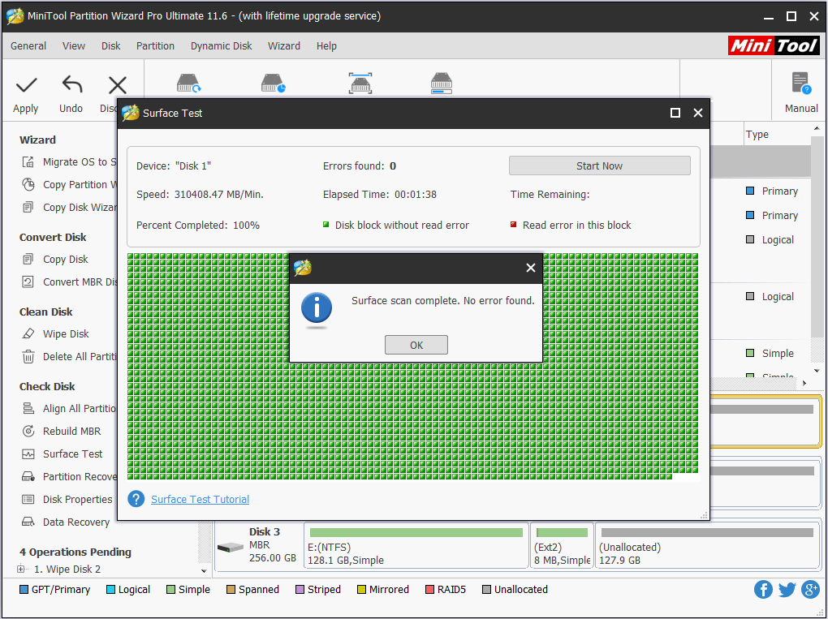The width and height of the screenshot is (828, 619).
Task: Open the Dynamic Disk menu
Action: pyautogui.click(x=221, y=46)
